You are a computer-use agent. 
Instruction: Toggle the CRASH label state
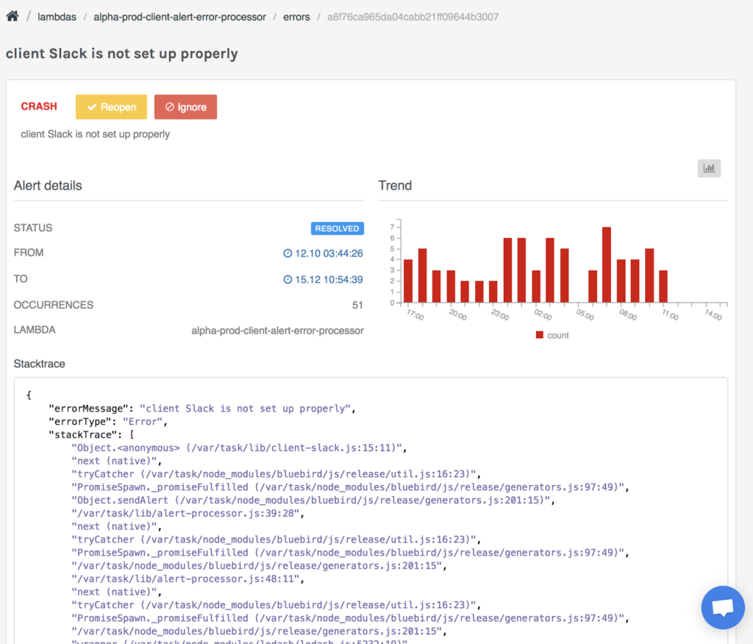(x=38, y=107)
